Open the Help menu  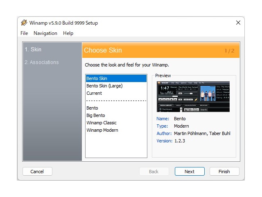(x=68, y=33)
